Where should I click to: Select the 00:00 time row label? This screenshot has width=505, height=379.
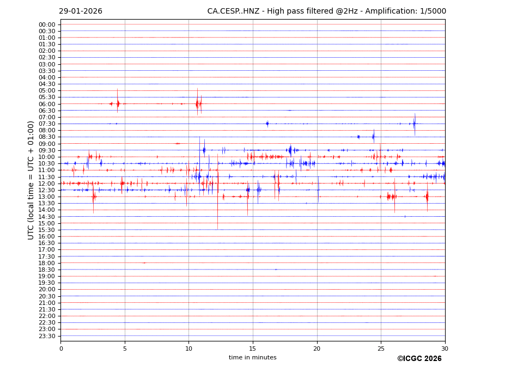pos(47,25)
